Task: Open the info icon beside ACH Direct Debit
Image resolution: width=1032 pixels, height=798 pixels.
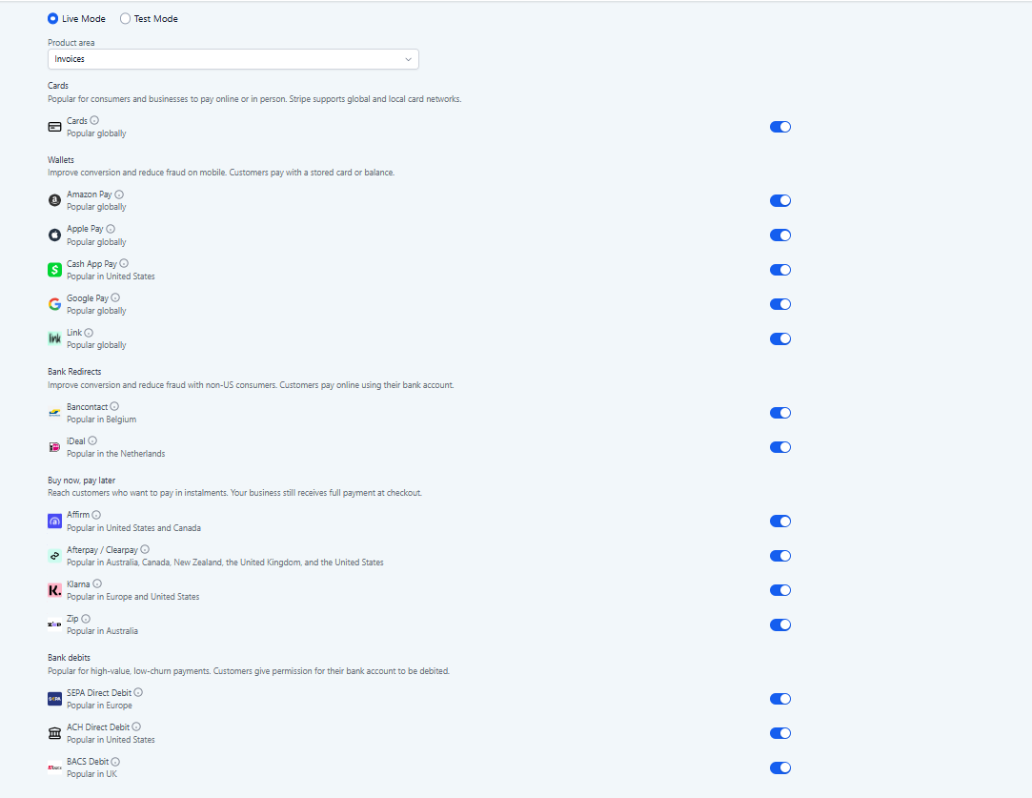Action: coord(136,726)
